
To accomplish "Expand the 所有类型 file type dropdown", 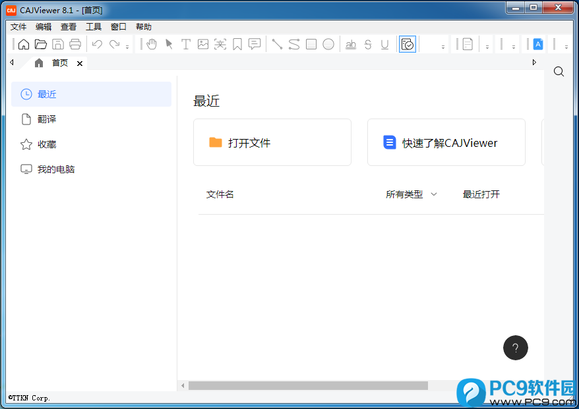I will tap(411, 194).
